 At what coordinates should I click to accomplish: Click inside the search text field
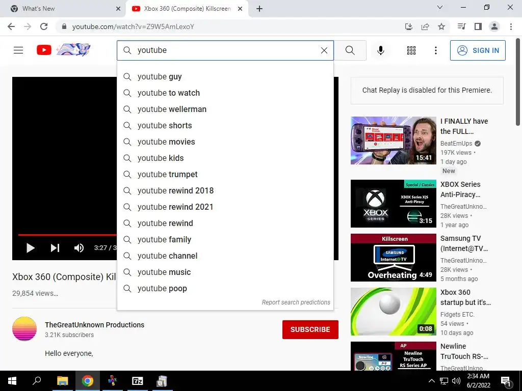(226, 50)
